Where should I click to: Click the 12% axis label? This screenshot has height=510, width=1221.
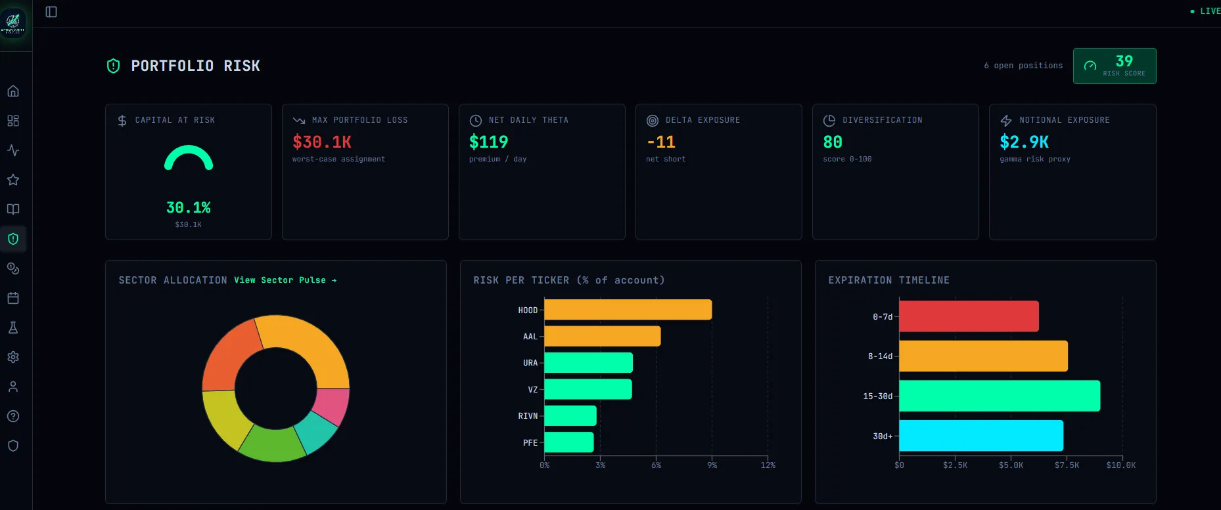tap(768, 465)
